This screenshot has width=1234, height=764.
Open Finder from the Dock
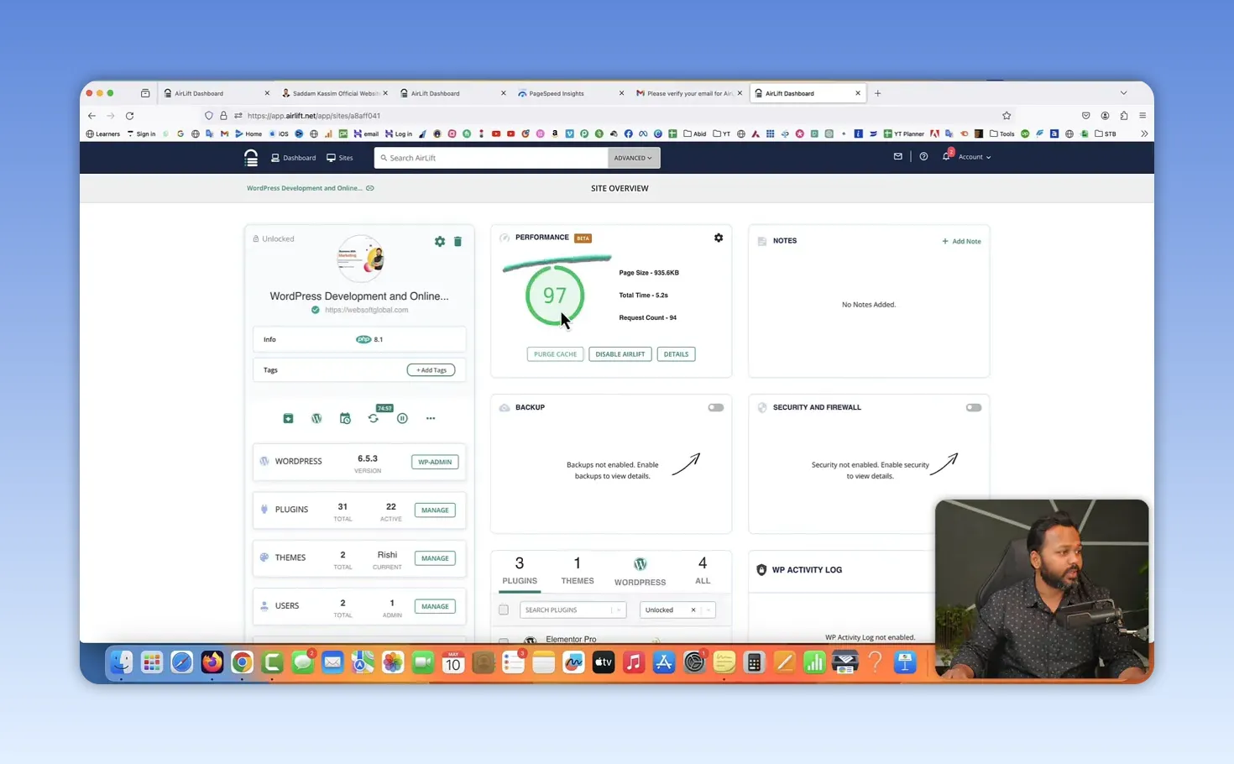click(121, 662)
